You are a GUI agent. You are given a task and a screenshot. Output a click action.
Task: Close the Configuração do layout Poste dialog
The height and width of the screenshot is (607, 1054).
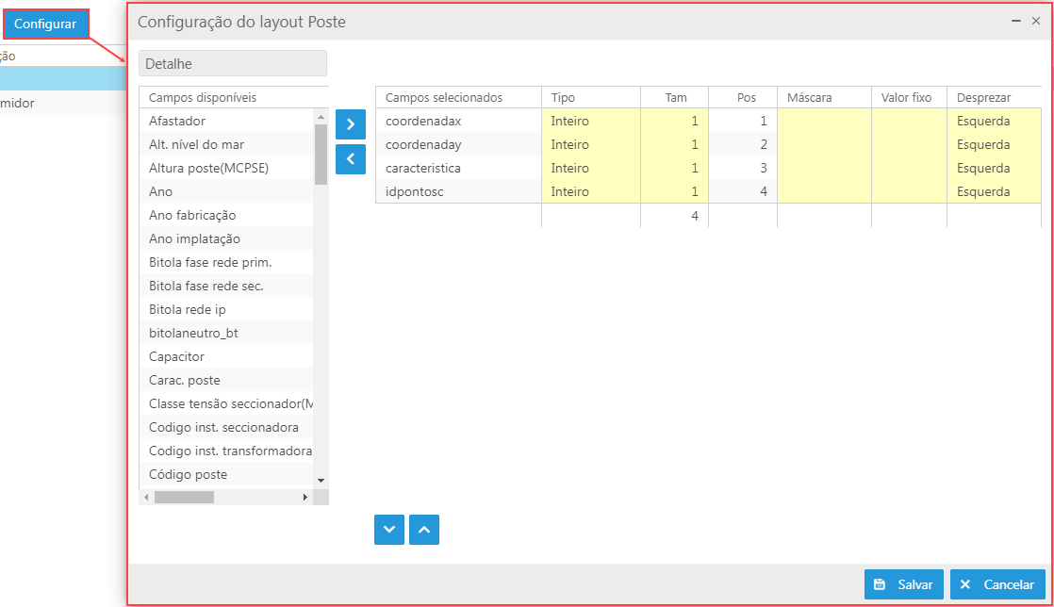[1036, 20]
